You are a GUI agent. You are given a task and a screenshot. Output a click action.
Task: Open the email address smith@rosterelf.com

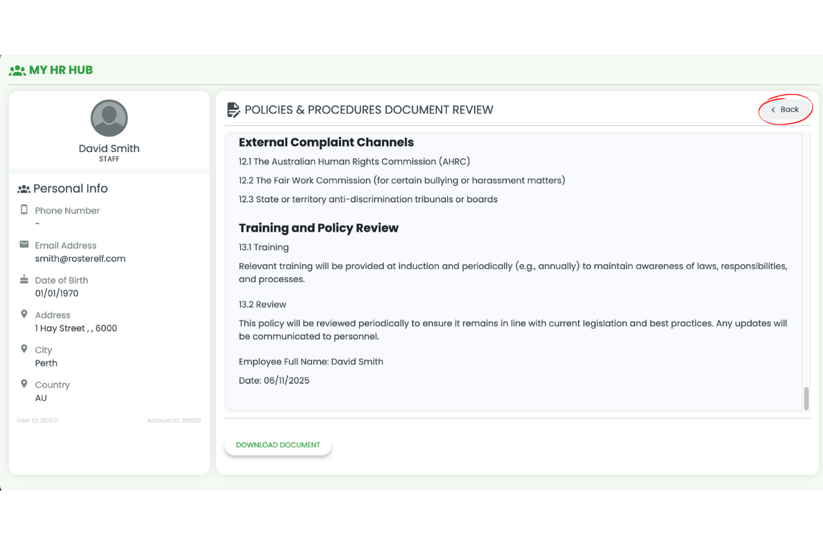(80, 258)
